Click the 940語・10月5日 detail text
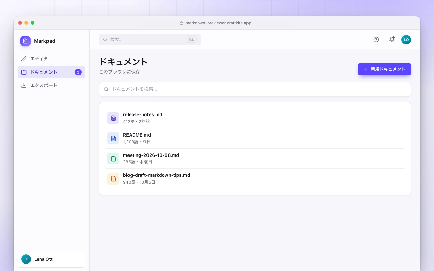The image size is (434, 271). point(139,182)
